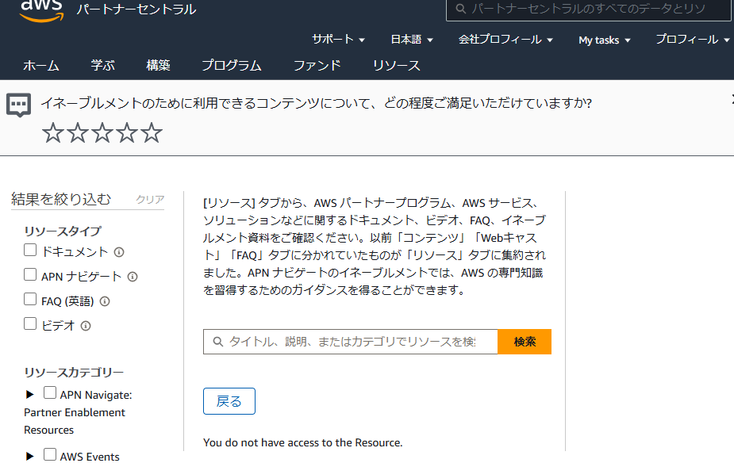Check APN Navigate: Partner Enablement Resources category
The height and width of the screenshot is (463, 734).
point(50,392)
